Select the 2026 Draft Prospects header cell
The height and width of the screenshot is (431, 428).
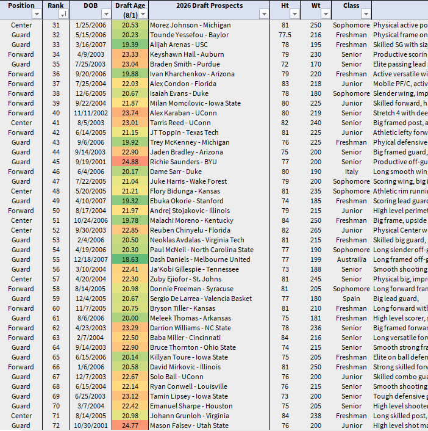209,10
